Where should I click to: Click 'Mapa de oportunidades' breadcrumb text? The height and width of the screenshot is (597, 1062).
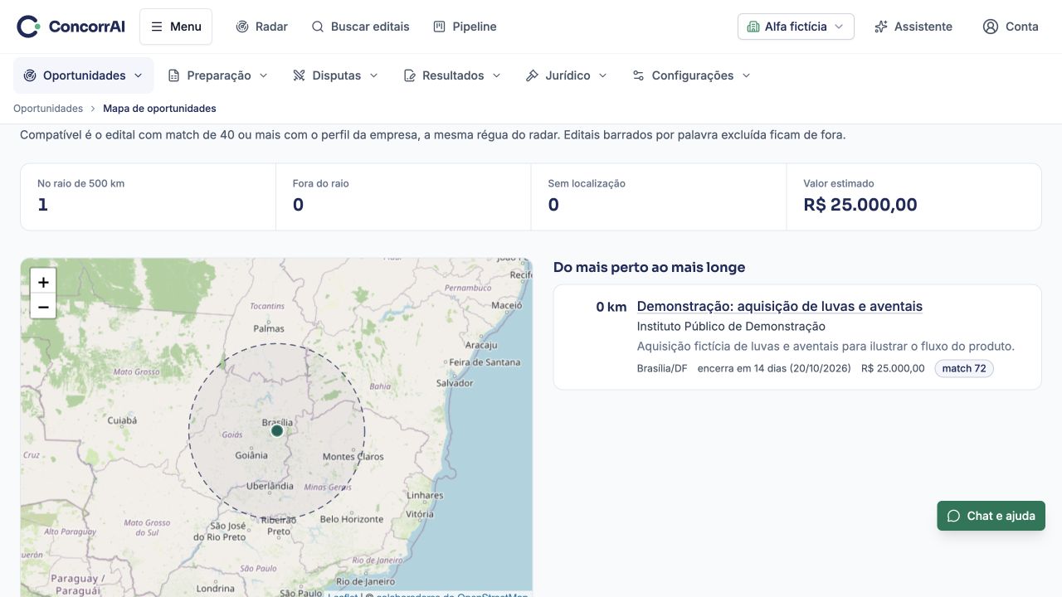(x=159, y=109)
